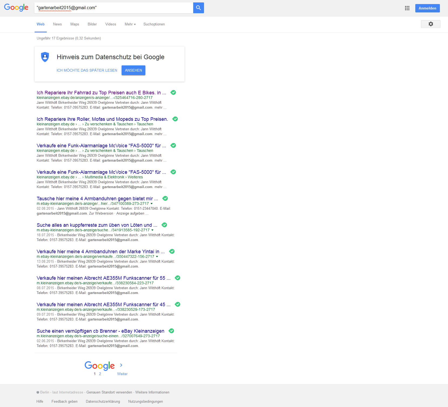Open 'Tausche hier meine 4 Armbanduhren' result
448x407 pixels.
click(97, 199)
